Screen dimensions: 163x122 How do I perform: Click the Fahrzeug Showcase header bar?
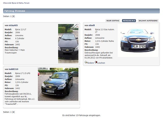pos(81,11)
